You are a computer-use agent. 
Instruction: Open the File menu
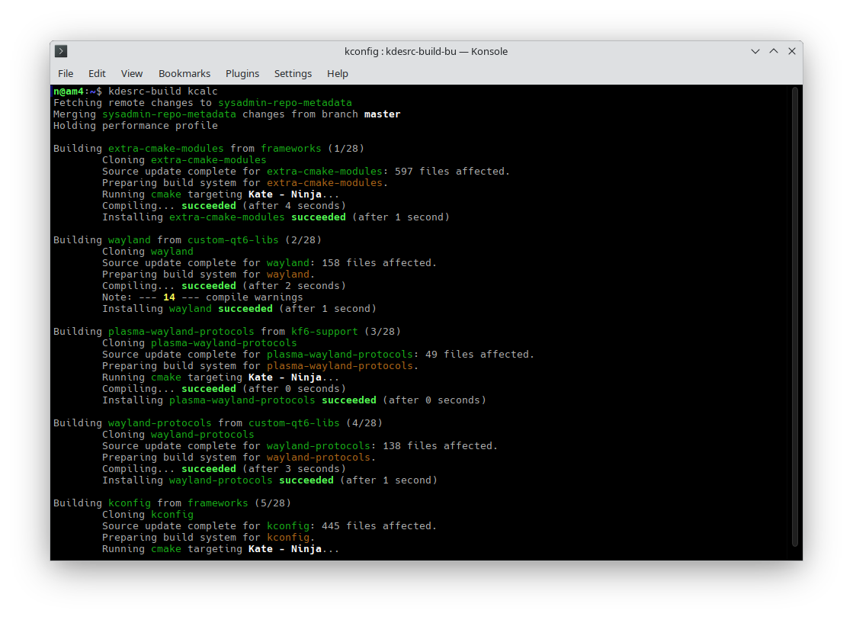point(66,73)
